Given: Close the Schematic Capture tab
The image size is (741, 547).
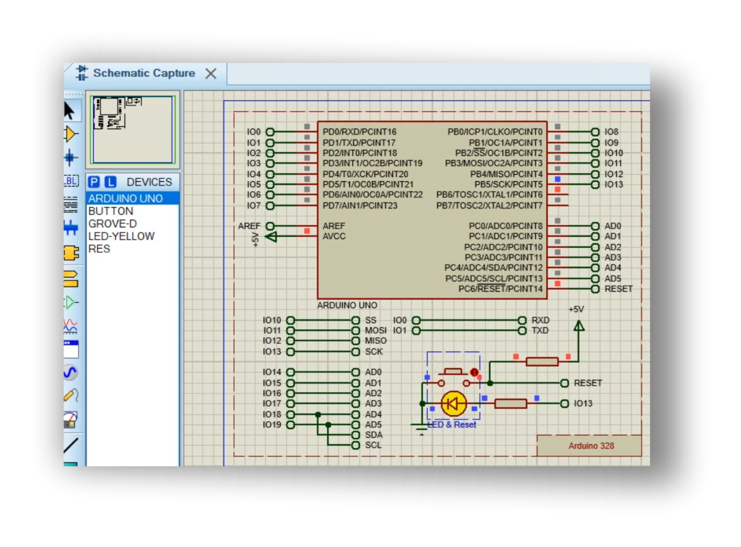Looking at the screenshot, I should coord(211,74).
